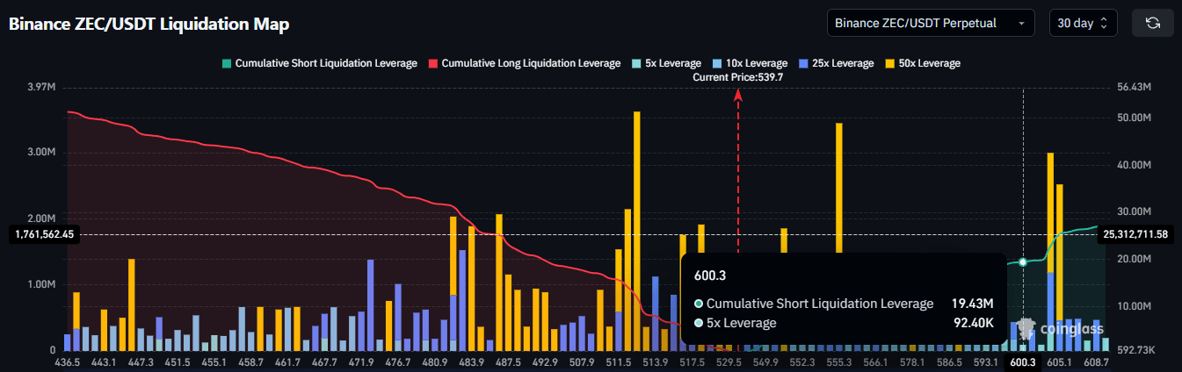Click the 30 day up-down chevron arrows

click(1105, 23)
